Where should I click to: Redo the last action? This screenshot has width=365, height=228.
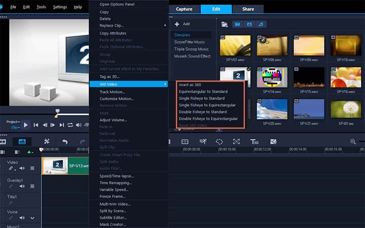pyautogui.click(x=83, y=141)
